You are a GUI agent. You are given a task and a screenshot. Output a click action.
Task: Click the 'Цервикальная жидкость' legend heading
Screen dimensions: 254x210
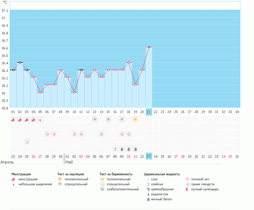(162, 174)
